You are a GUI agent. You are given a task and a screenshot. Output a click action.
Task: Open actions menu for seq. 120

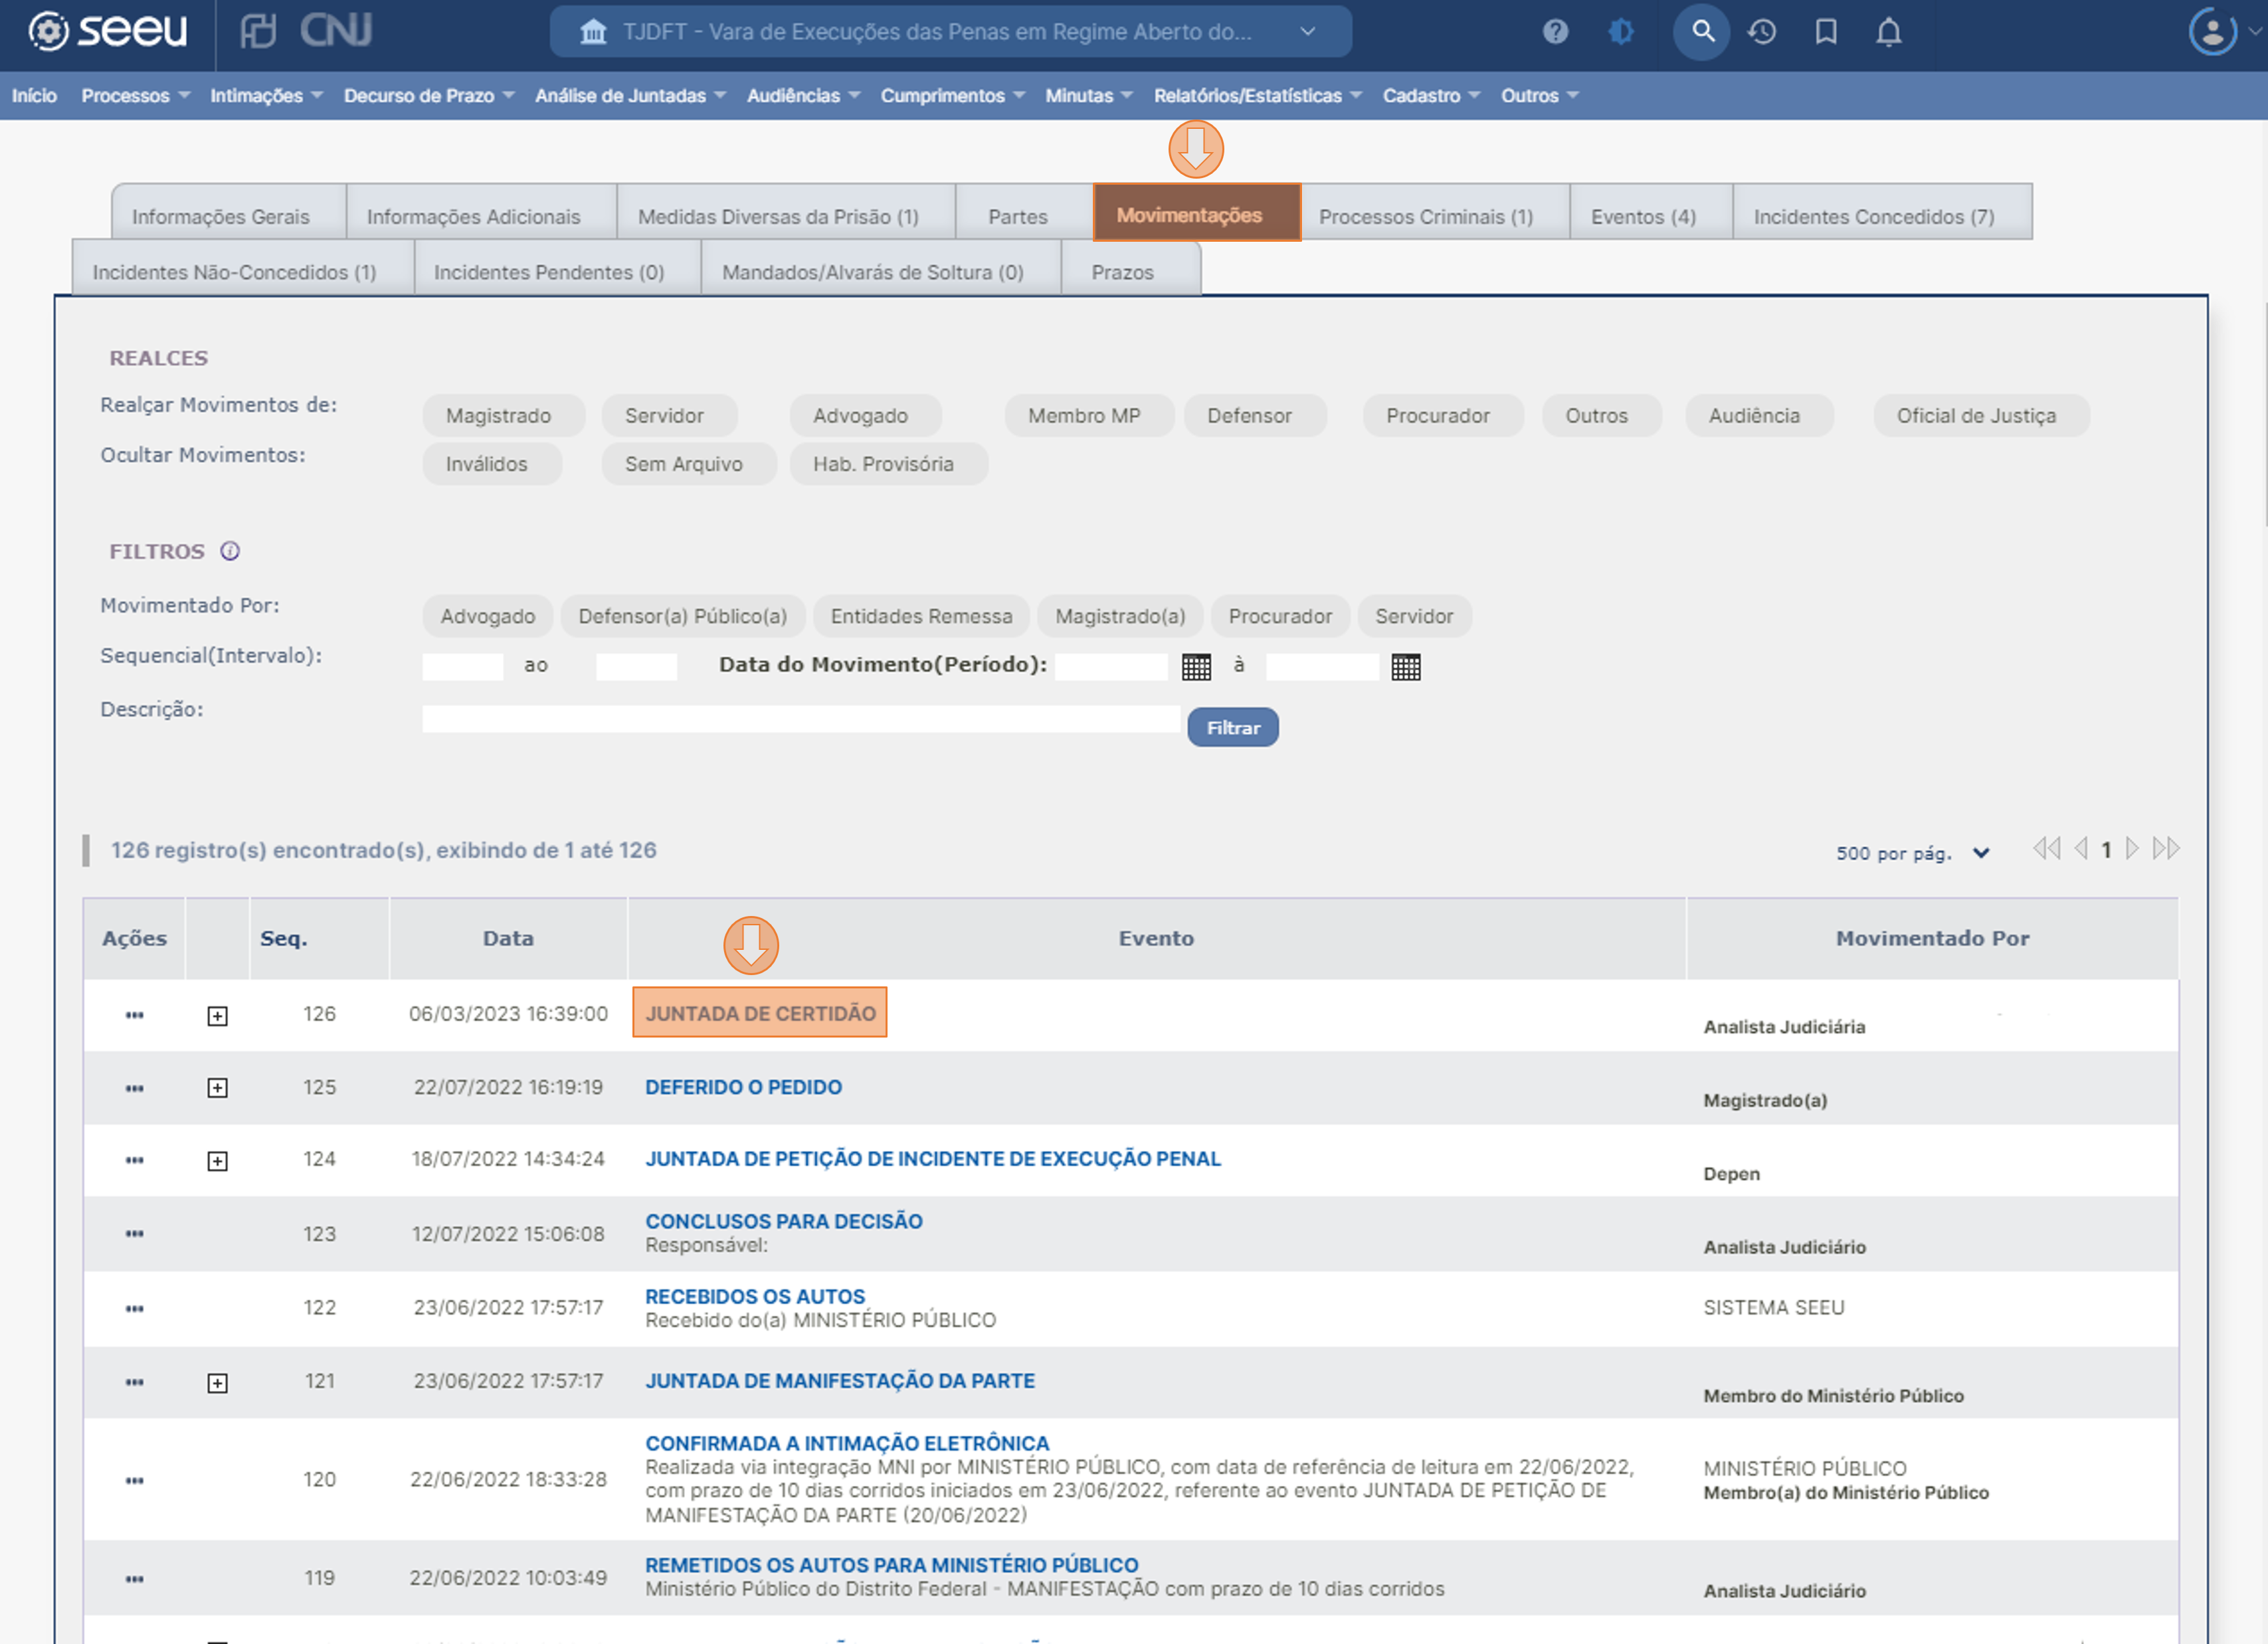[x=135, y=1480]
